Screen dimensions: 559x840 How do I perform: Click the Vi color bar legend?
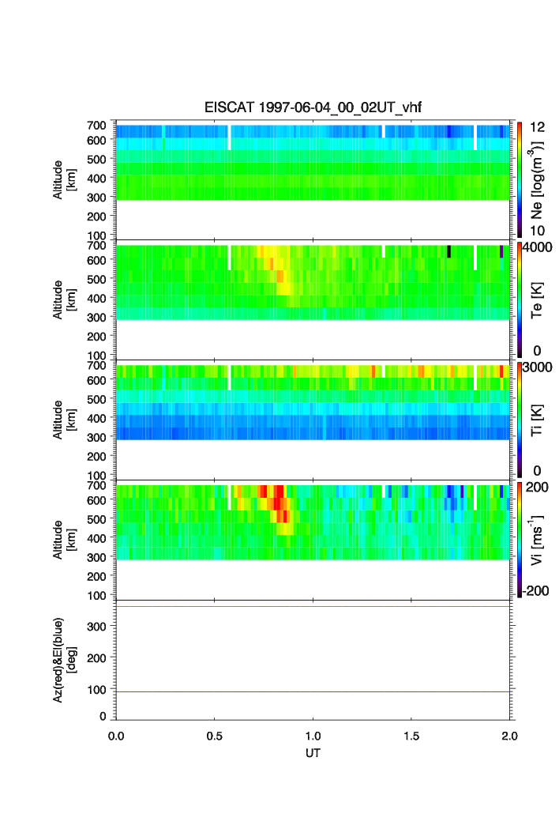520,540
